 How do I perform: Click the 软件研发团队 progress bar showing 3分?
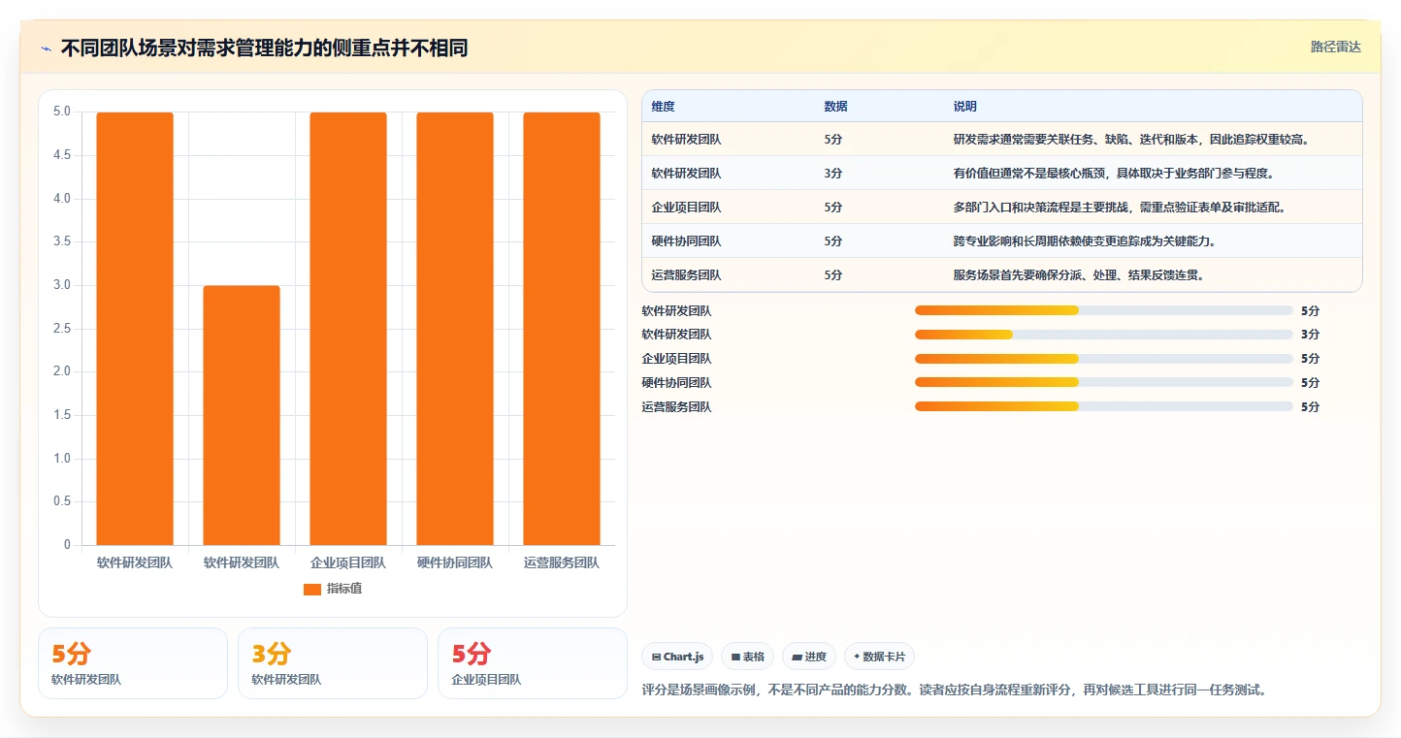1104,335
